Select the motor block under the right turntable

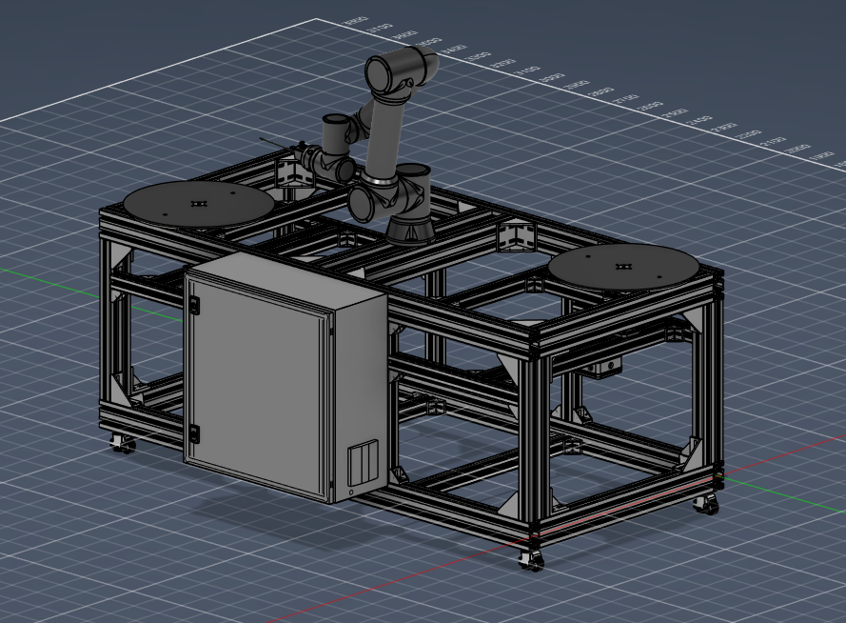tap(603, 369)
